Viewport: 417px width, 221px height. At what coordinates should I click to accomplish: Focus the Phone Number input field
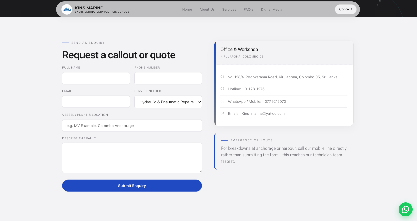point(168,78)
